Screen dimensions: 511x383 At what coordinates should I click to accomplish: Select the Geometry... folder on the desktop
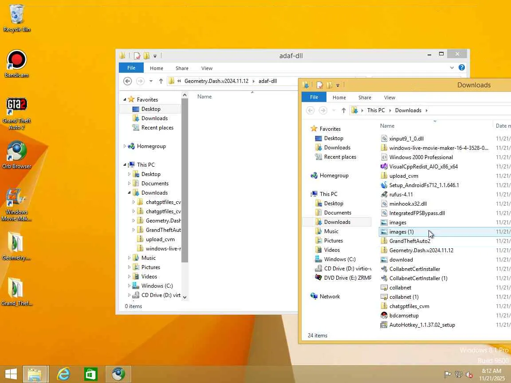(x=16, y=246)
